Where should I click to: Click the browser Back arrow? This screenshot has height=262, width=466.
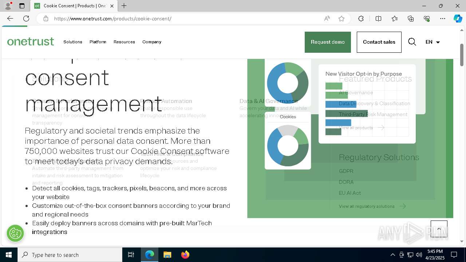point(10,19)
